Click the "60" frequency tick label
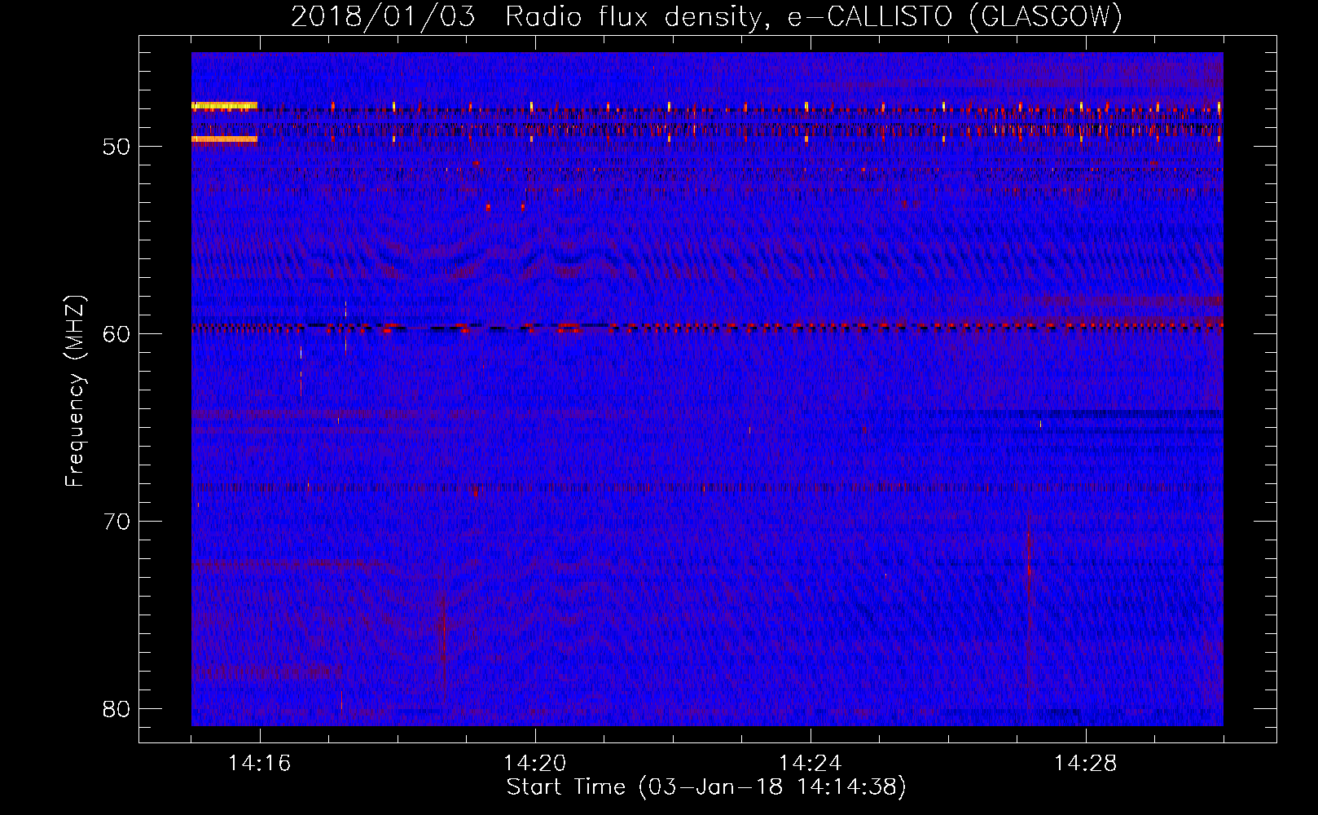Viewport: 1318px width, 815px height. pyautogui.click(x=117, y=334)
